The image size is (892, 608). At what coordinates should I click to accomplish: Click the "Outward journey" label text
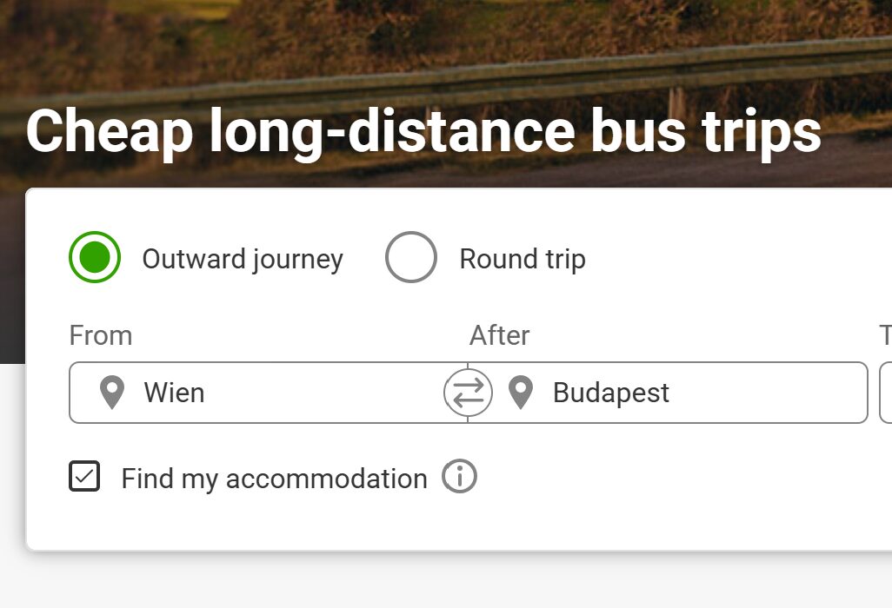(x=243, y=259)
